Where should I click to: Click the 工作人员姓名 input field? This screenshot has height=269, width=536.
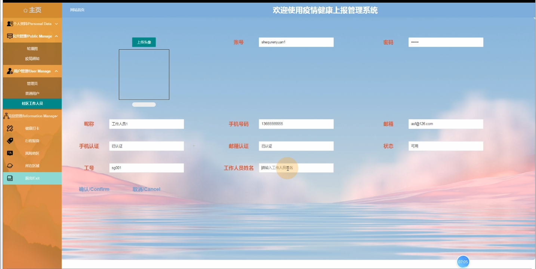[296, 168]
